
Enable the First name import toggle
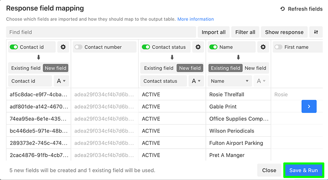278,47
